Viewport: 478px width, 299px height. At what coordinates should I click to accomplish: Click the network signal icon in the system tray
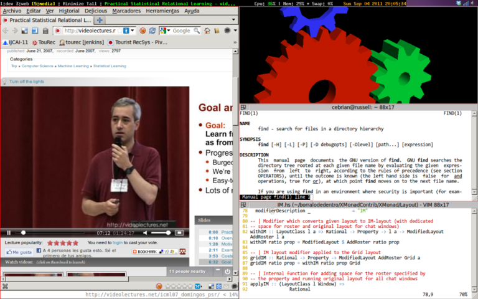tap(466, 3)
